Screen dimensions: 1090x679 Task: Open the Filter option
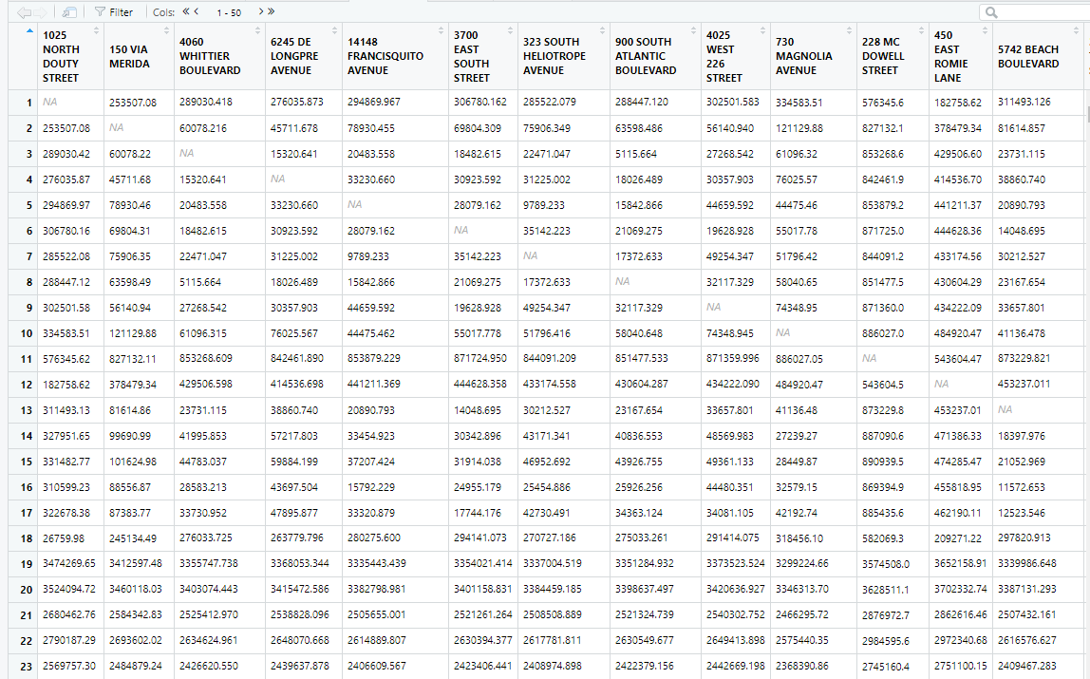pos(113,11)
